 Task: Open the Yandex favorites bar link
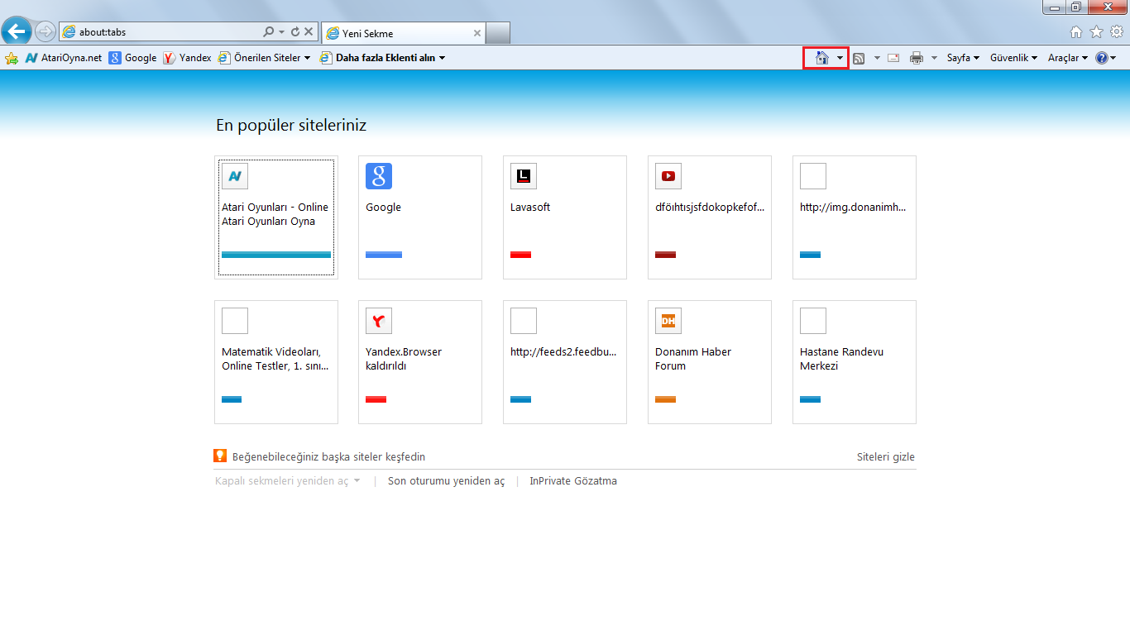click(x=187, y=58)
